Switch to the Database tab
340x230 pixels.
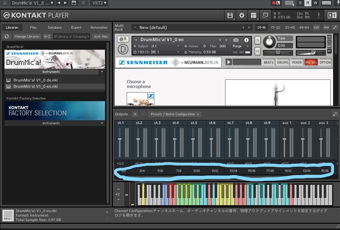click(55, 28)
